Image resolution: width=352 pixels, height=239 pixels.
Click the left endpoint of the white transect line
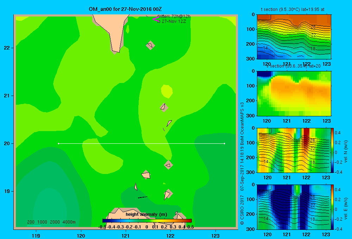[x=58, y=143]
